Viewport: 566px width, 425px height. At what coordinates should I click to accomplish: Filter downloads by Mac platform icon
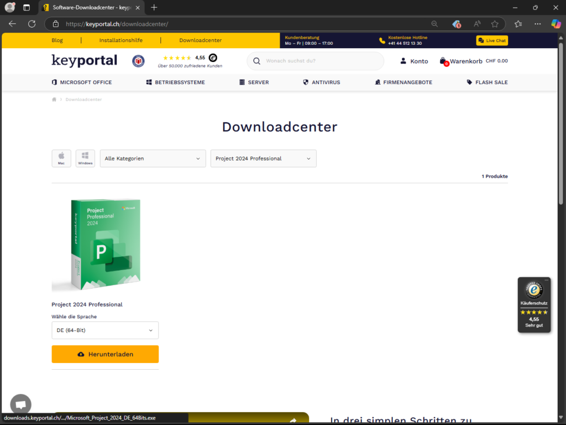(61, 158)
